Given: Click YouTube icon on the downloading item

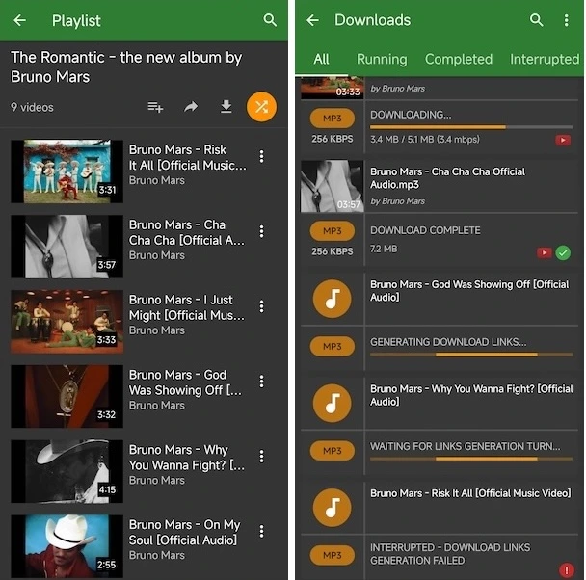Looking at the screenshot, I should tap(563, 141).
